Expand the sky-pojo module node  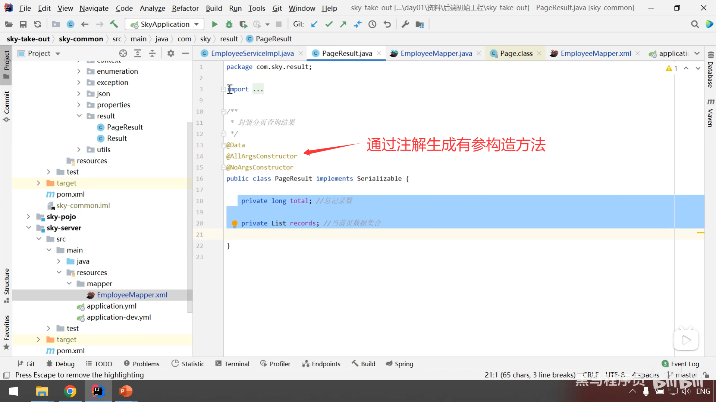click(x=28, y=217)
